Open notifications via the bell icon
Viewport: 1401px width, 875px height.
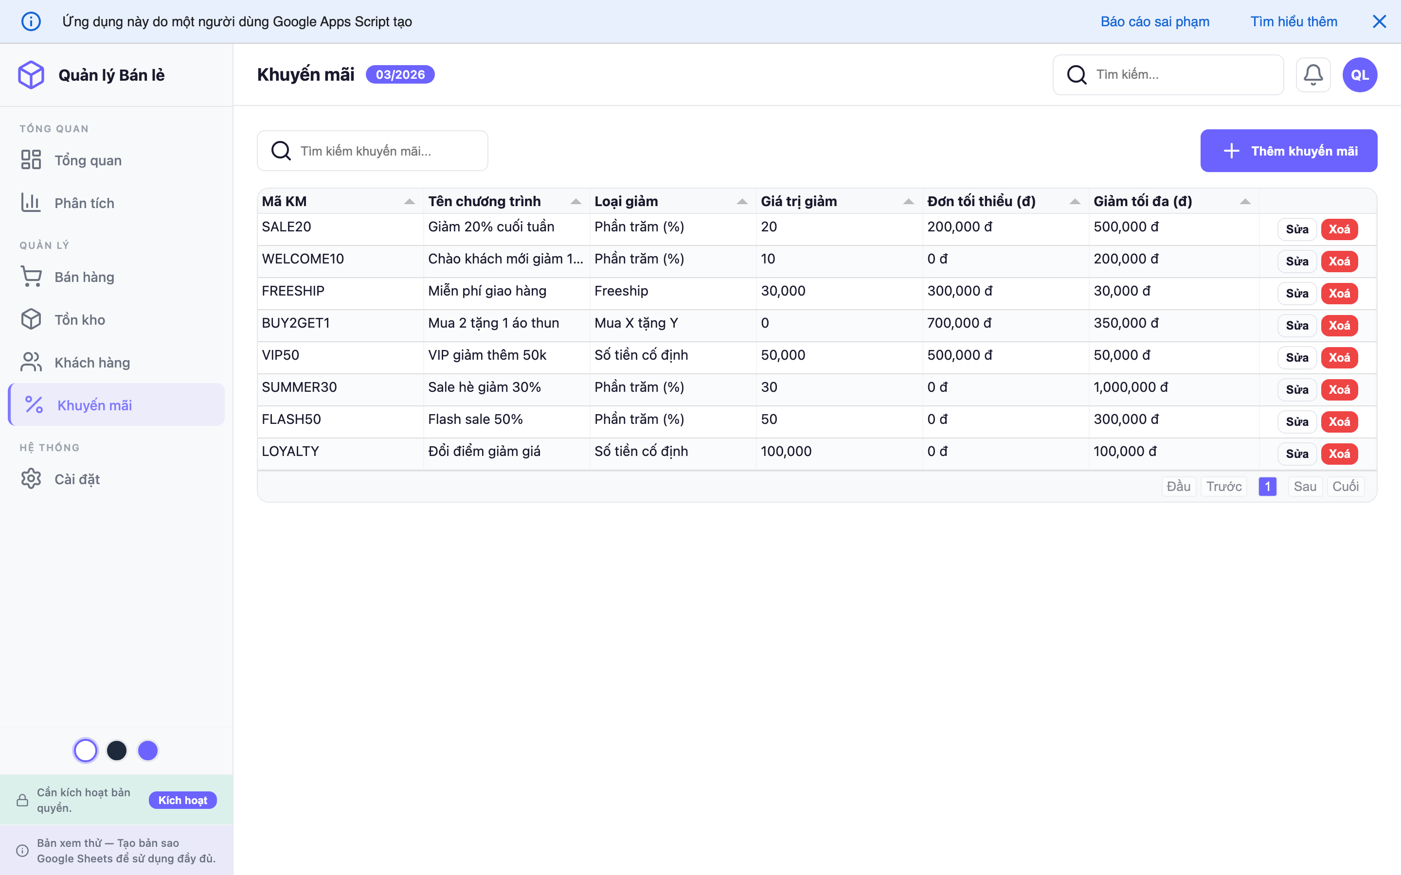pos(1313,74)
